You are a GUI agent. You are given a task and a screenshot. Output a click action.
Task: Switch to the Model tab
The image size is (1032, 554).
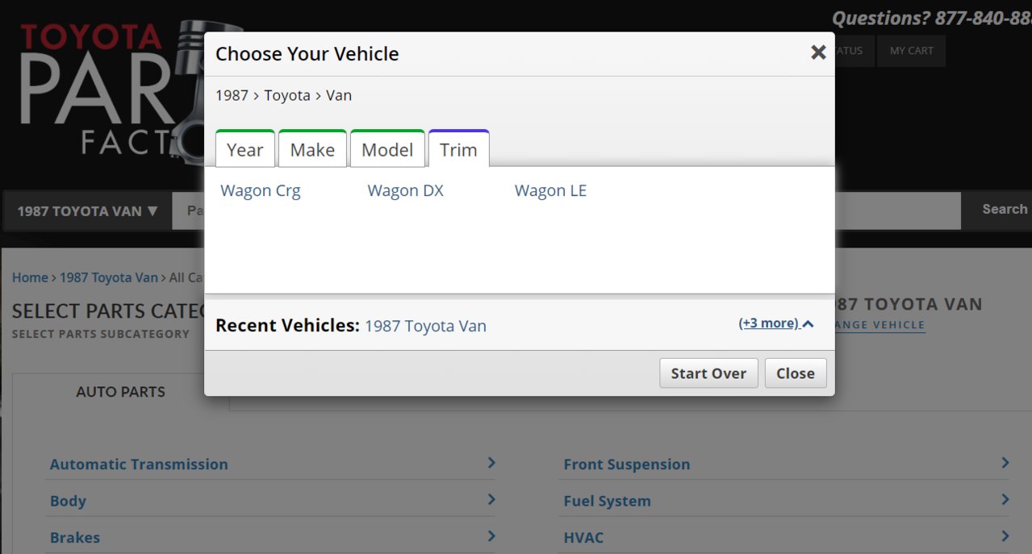pyautogui.click(x=387, y=149)
